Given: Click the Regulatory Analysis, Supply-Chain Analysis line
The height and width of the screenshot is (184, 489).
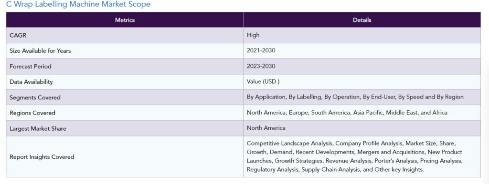Looking at the screenshot, I should 336,170.
